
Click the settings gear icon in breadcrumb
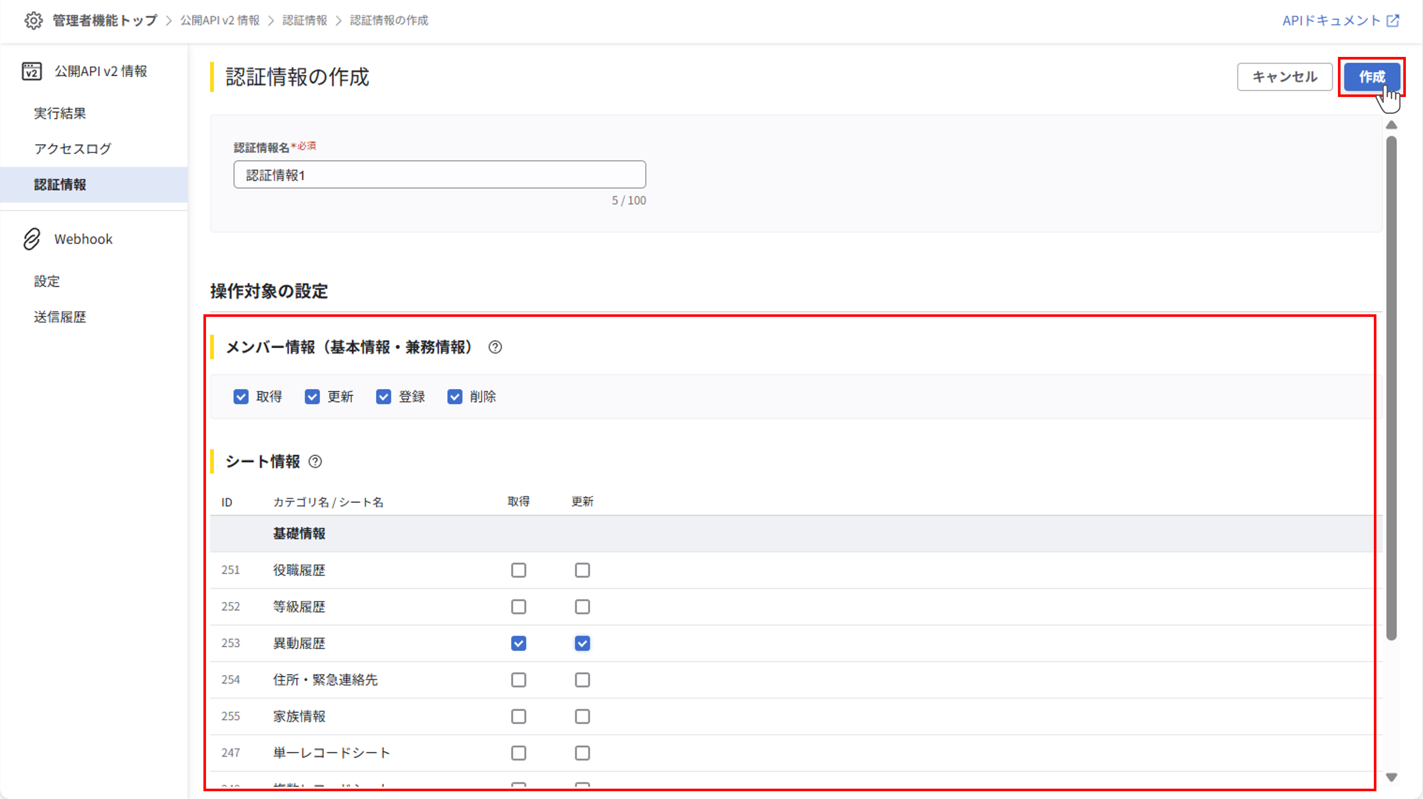pyautogui.click(x=33, y=20)
